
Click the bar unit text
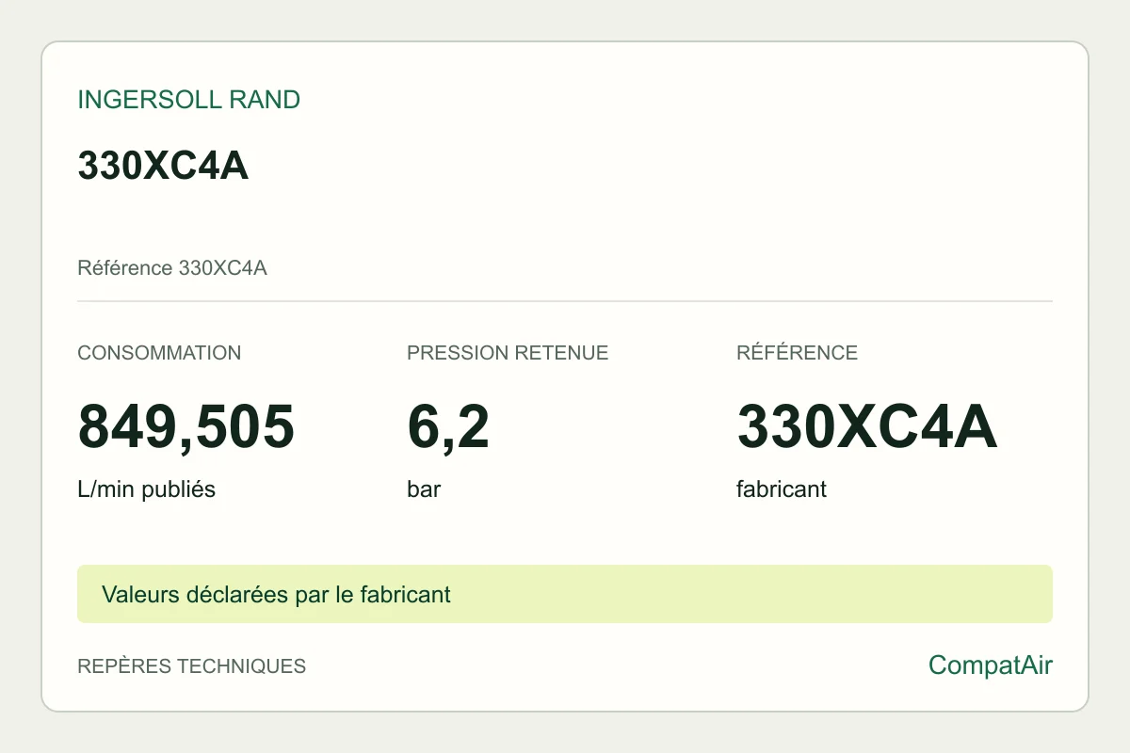pyautogui.click(x=424, y=490)
